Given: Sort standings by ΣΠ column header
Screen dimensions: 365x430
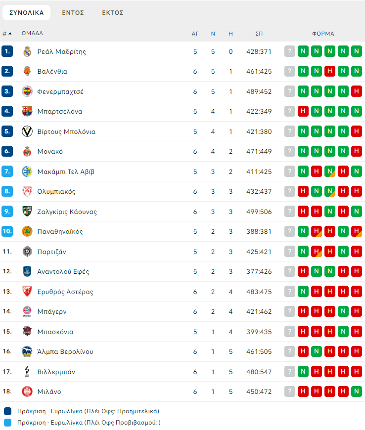Looking at the screenshot, I should [x=259, y=34].
